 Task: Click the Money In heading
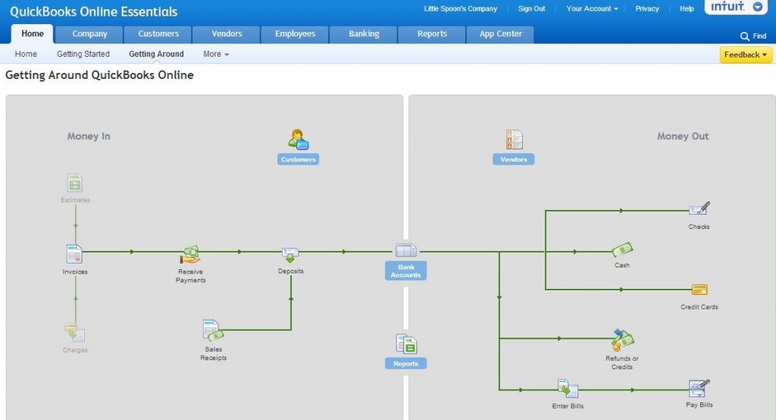[89, 136]
